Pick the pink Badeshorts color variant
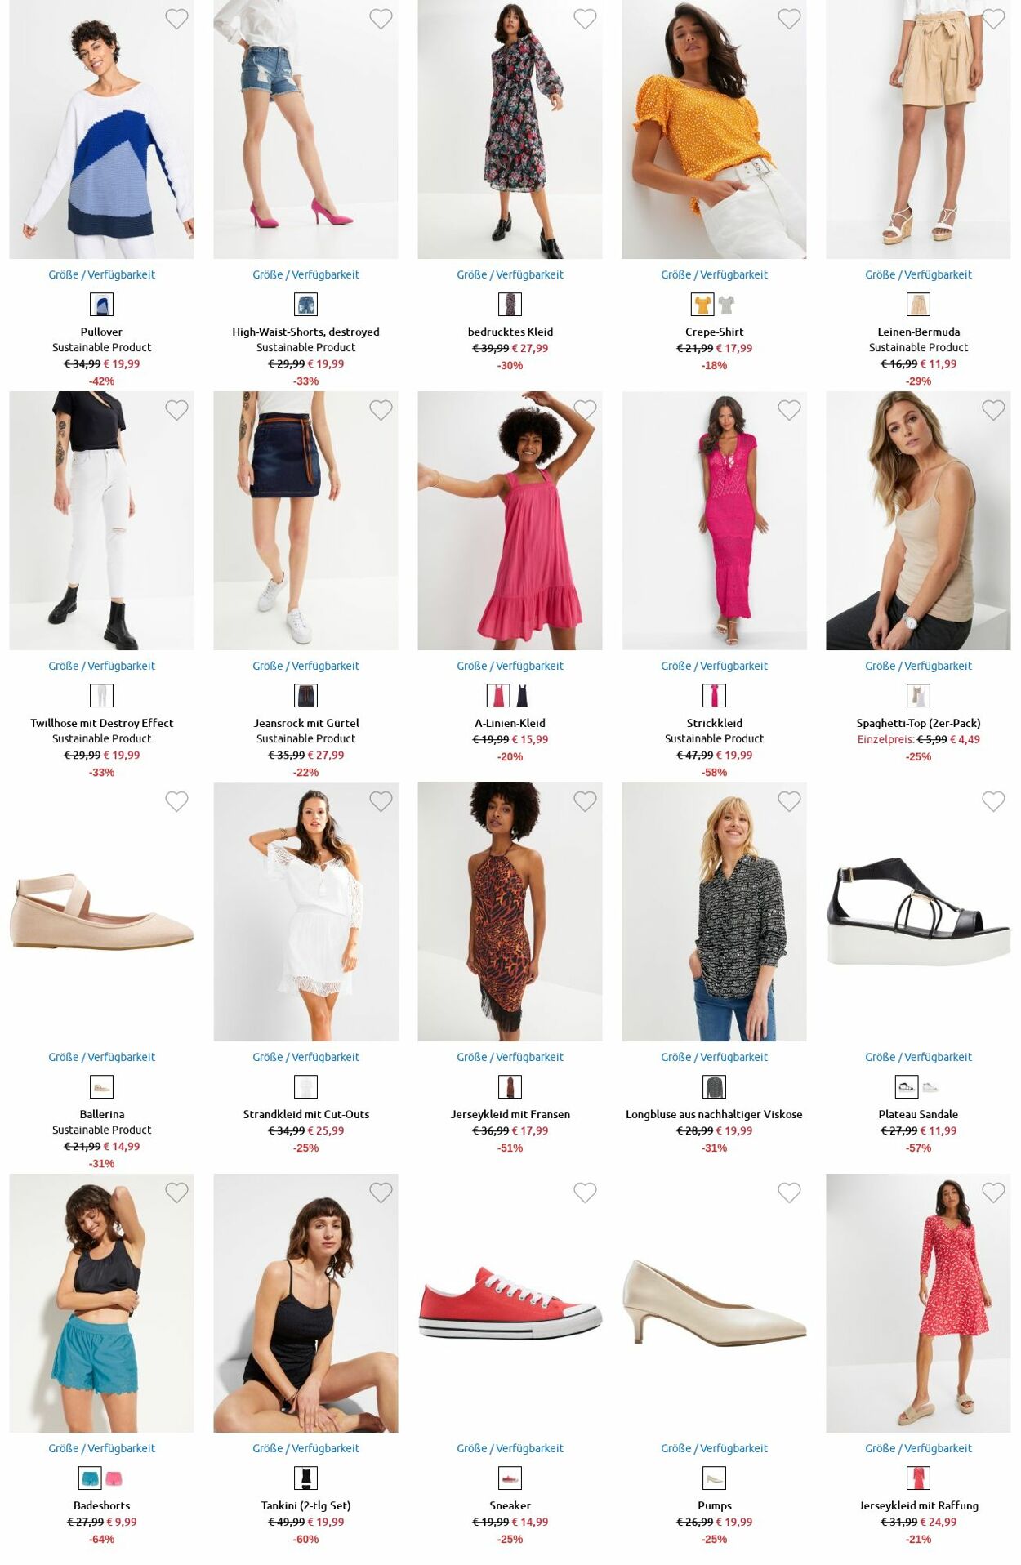The height and width of the screenshot is (1565, 1021). (x=114, y=1478)
